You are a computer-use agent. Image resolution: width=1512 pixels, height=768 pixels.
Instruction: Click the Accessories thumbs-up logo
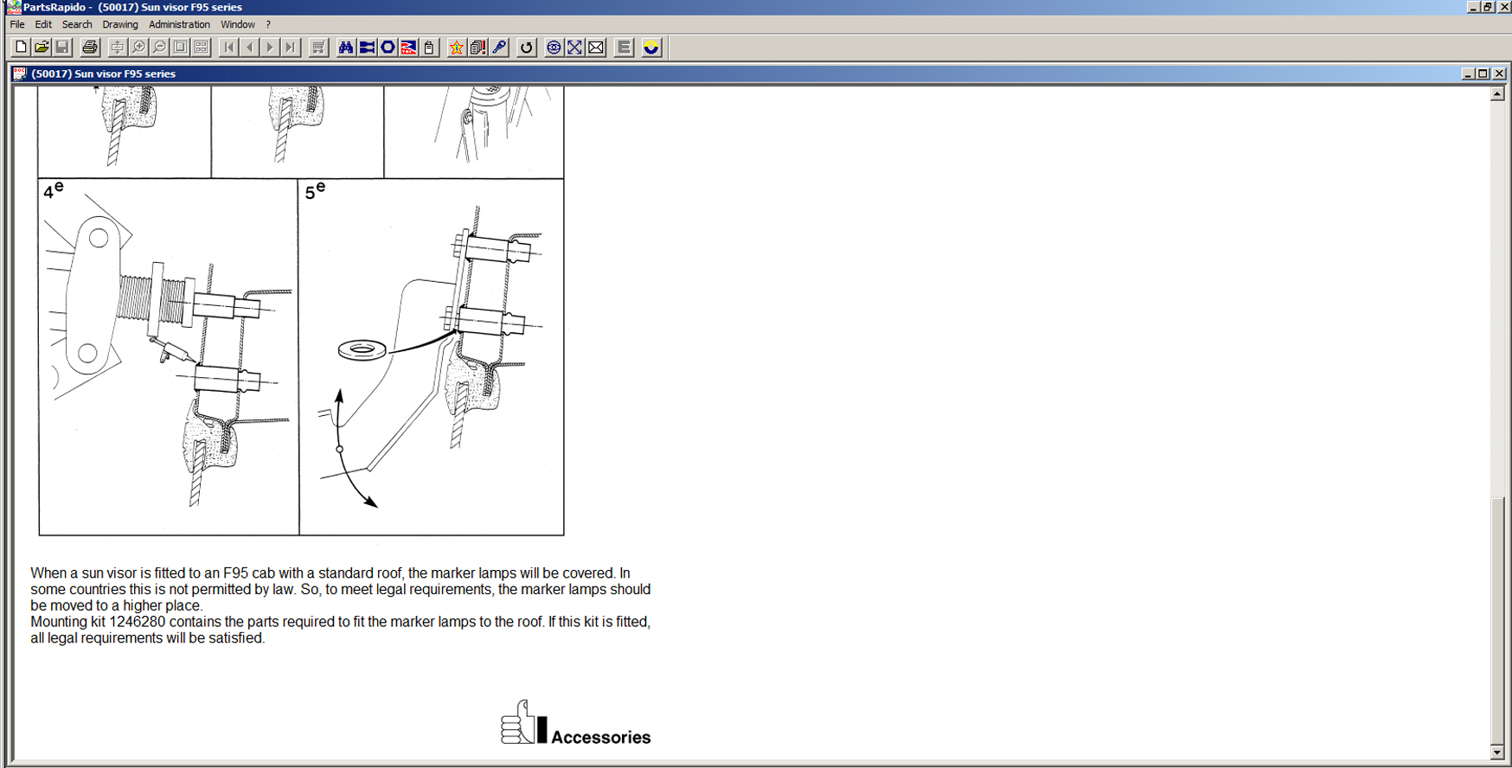523,723
